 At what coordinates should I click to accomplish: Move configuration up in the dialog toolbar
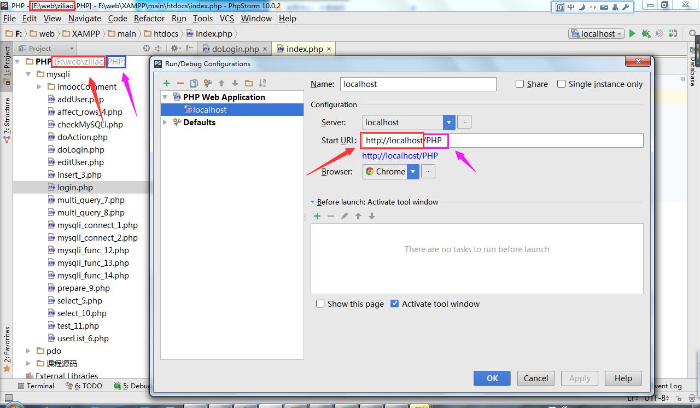221,83
